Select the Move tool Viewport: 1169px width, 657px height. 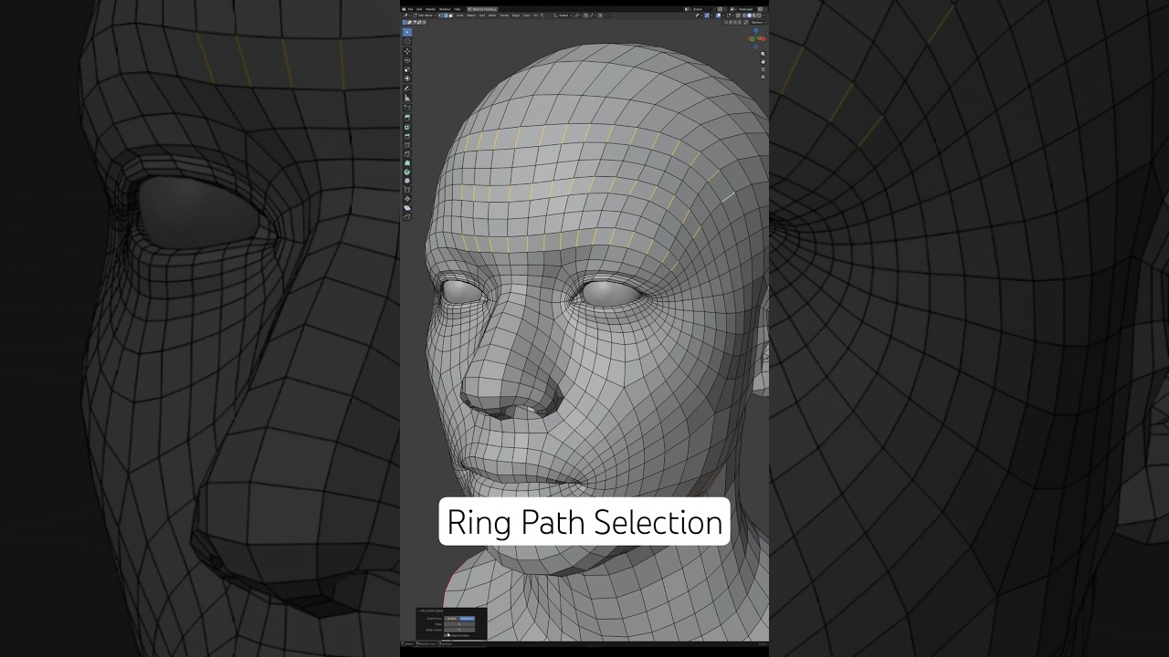407,51
